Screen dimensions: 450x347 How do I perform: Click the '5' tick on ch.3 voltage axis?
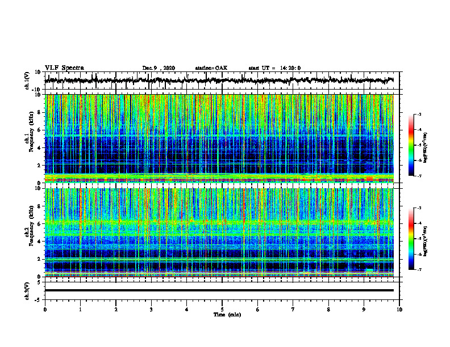click(x=39, y=282)
